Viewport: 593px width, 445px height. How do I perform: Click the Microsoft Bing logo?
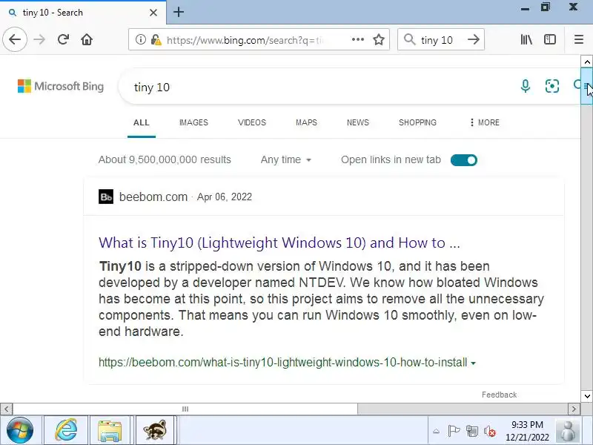[x=61, y=86]
